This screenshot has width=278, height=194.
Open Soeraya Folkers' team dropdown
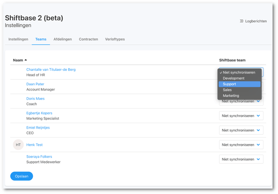pos(241,159)
